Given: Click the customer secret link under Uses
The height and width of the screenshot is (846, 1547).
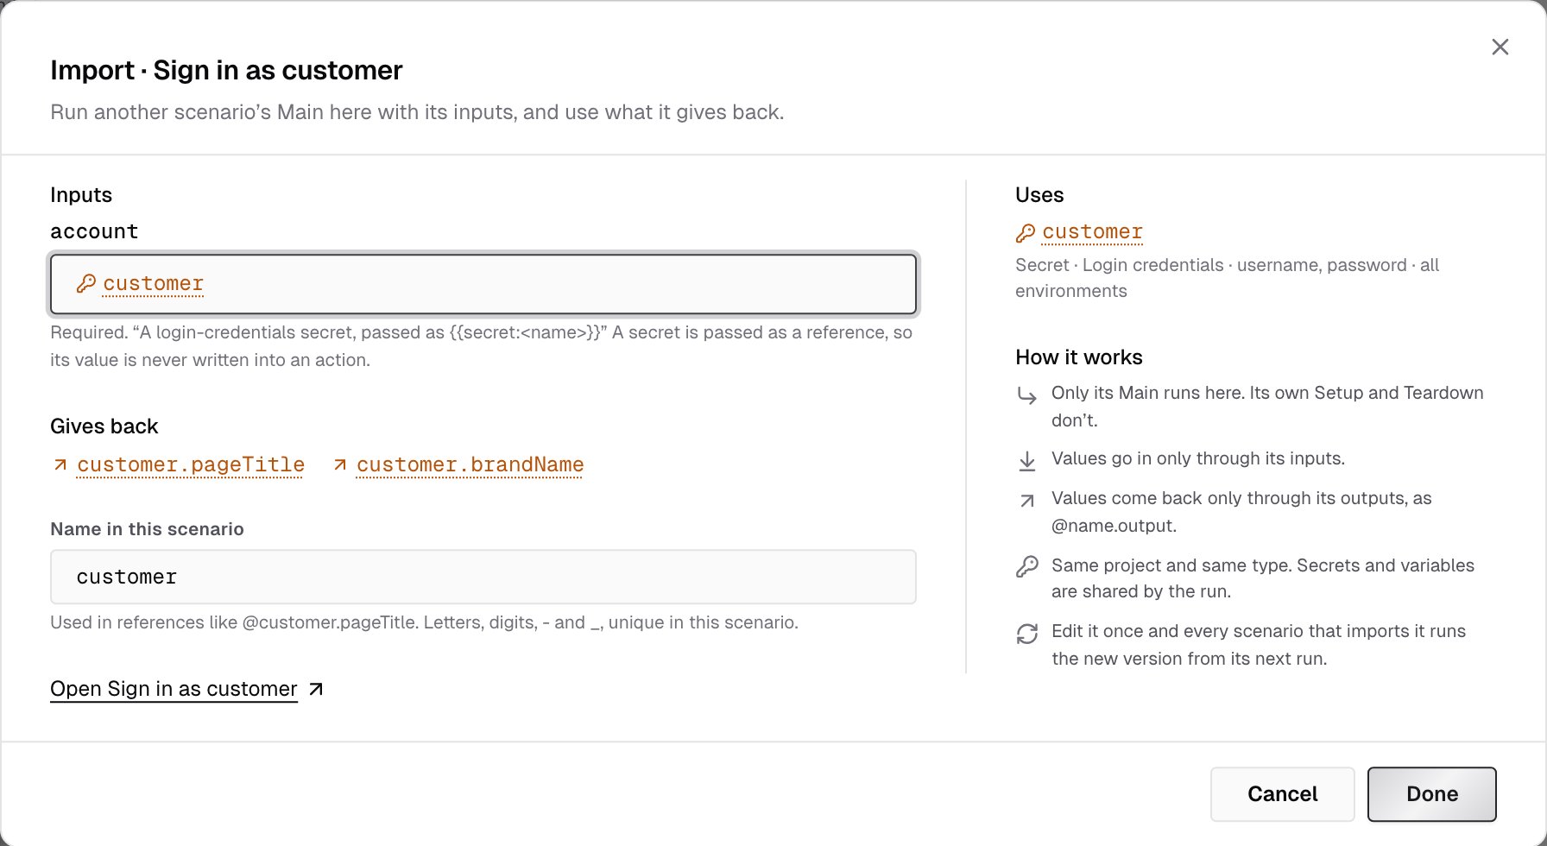Looking at the screenshot, I should pos(1092,231).
